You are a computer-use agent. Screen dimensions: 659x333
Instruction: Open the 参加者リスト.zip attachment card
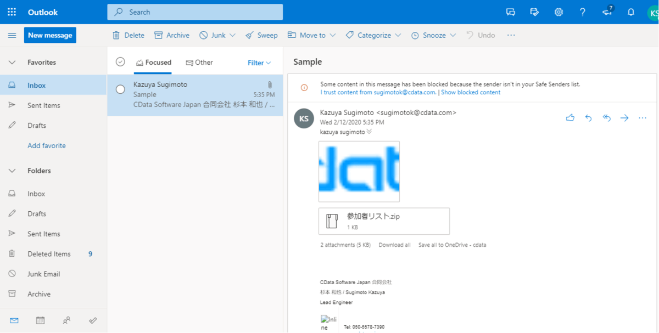point(384,221)
